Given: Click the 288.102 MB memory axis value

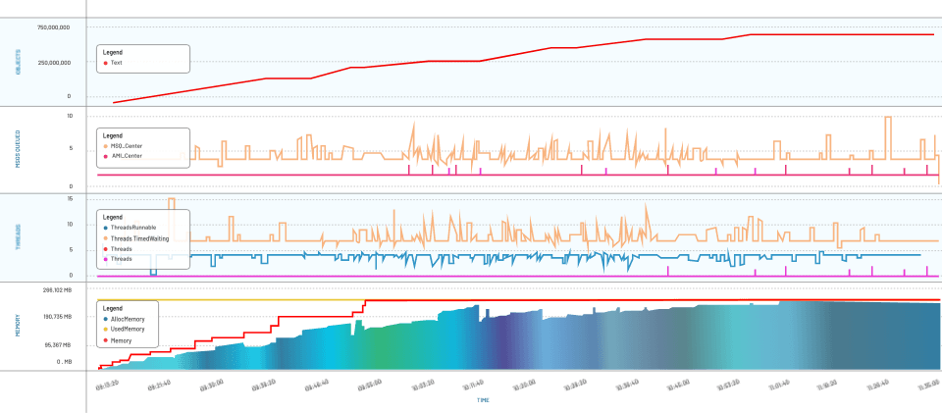Looking at the screenshot, I should (58, 289).
